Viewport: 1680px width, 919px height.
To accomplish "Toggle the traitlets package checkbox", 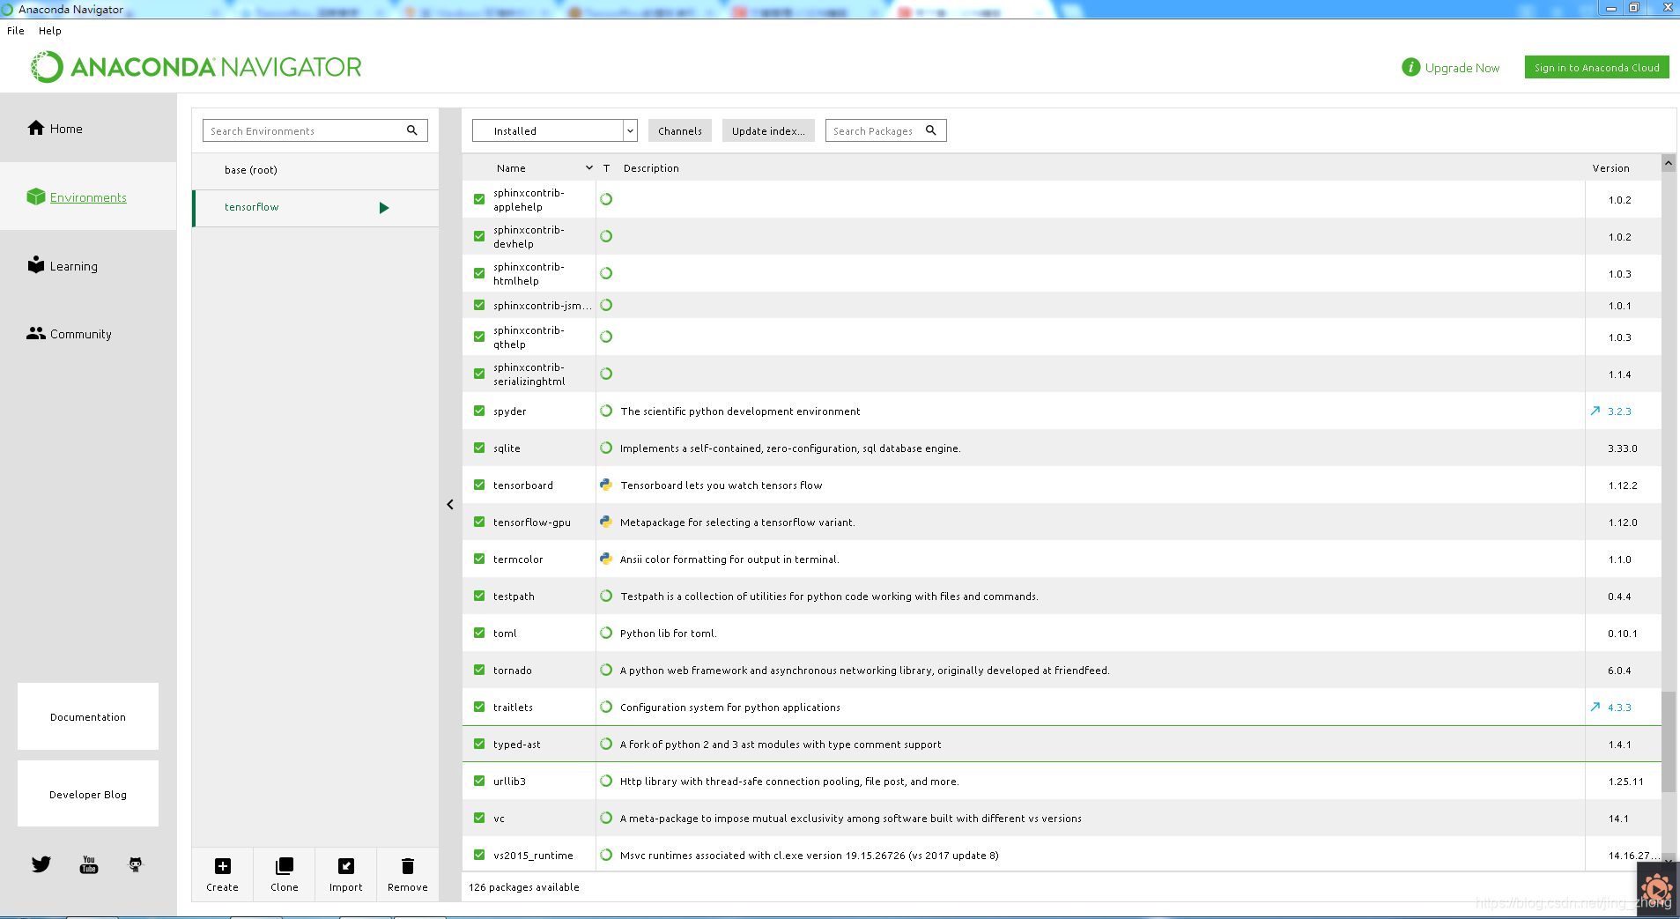I will [479, 707].
